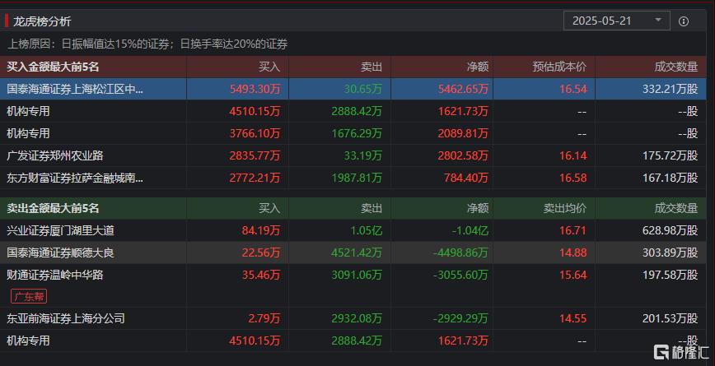Click the 上榜原因 reason text line
This screenshot has width=715, height=366.
147,44
